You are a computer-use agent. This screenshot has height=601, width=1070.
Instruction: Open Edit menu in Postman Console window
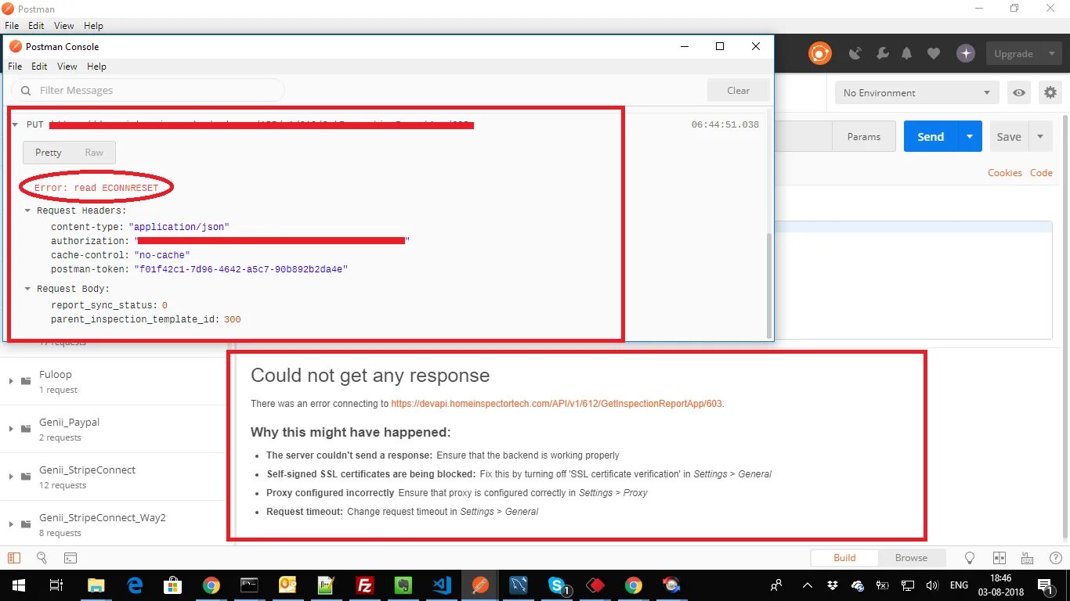point(39,67)
